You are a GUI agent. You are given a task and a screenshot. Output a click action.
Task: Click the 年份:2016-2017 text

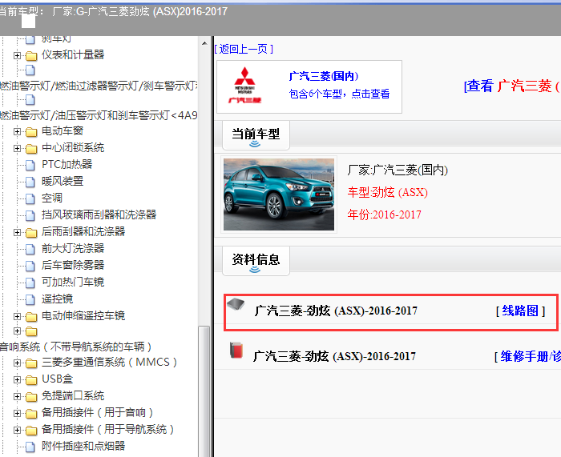[384, 214]
